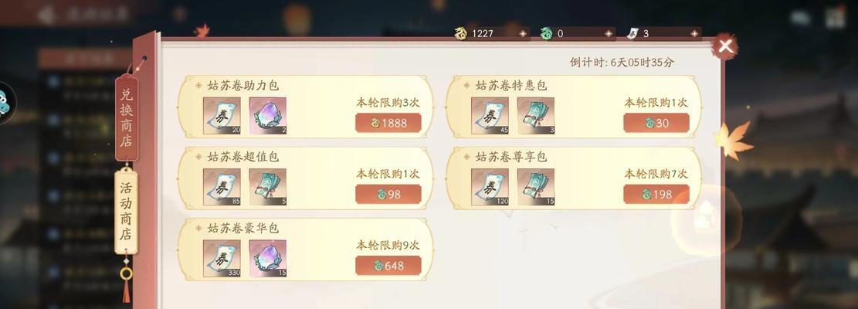Click the banknote bundle icon in 姑苏卷尊享包

pos(536,187)
